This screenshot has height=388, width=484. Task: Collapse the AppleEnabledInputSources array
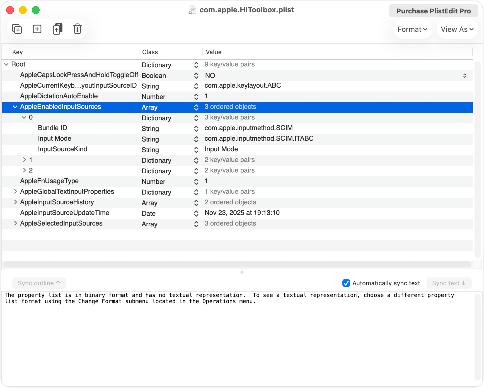coord(14,107)
